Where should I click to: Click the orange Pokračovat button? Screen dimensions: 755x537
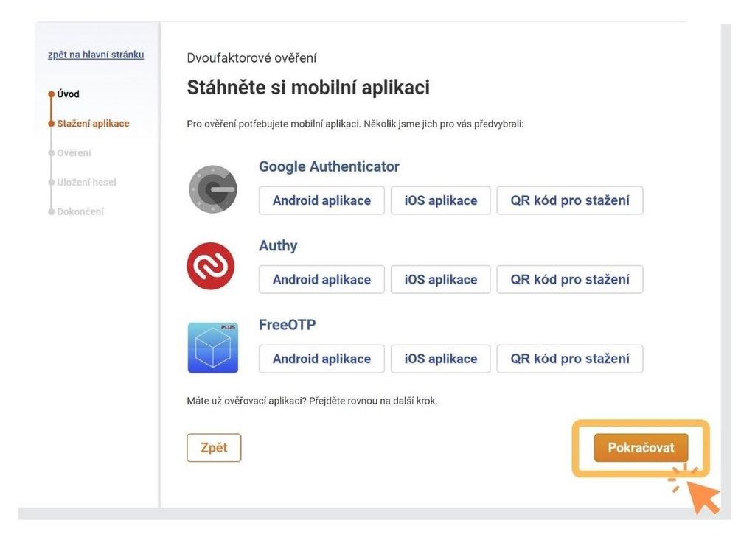[x=641, y=448]
